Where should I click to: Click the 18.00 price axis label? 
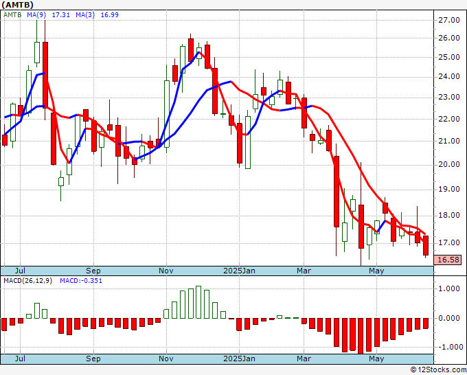[x=449, y=215]
